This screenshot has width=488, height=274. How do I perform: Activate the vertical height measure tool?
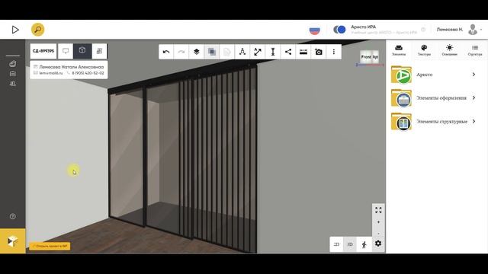[273, 52]
